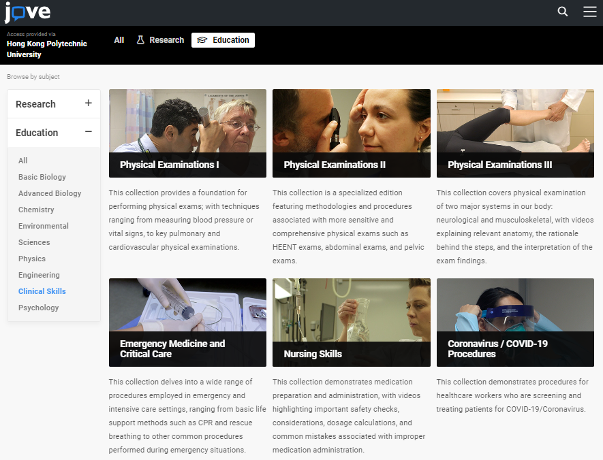This screenshot has height=460, width=603.
Task: Click Physical Examinations II description text
Action: click(x=348, y=227)
